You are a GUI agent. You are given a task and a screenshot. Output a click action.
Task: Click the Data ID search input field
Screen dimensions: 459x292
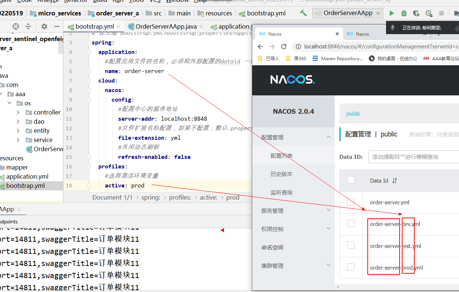tap(414, 157)
